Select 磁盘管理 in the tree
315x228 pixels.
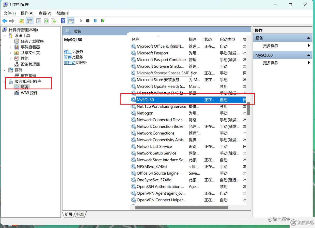coord(28,76)
